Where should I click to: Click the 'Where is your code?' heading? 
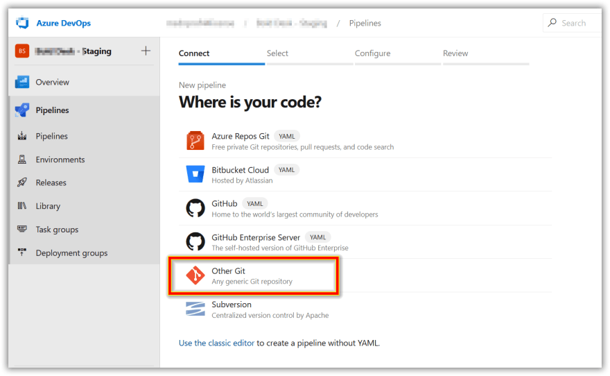250,102
